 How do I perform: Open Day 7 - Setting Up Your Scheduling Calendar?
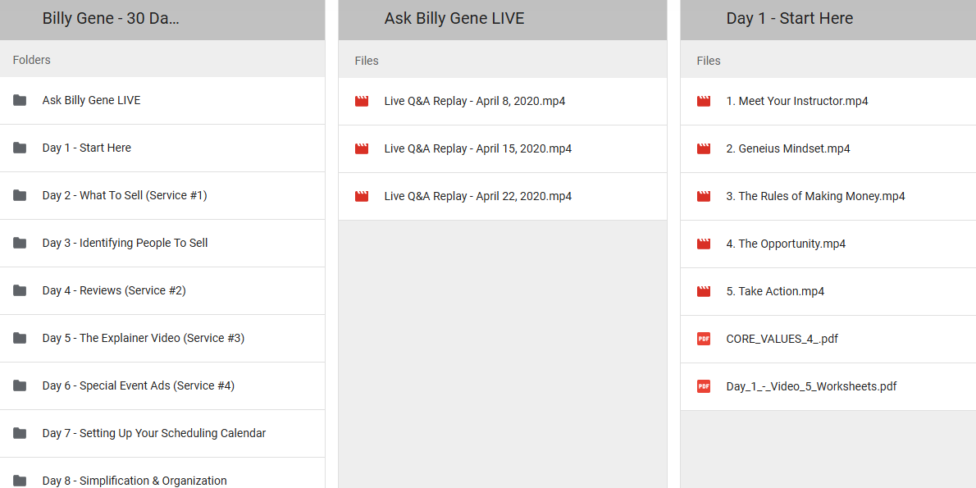tap(154, 433)
